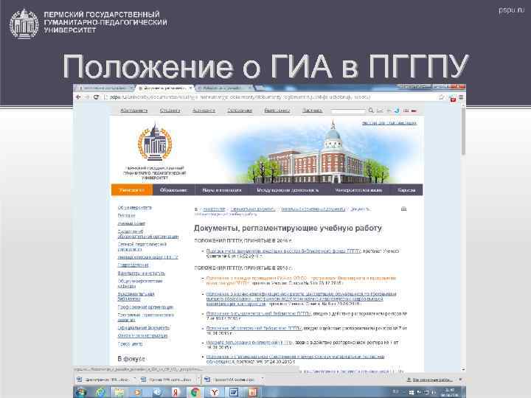Open Об университете in the sidebar
531x398 pixels.
coord(135,207)
